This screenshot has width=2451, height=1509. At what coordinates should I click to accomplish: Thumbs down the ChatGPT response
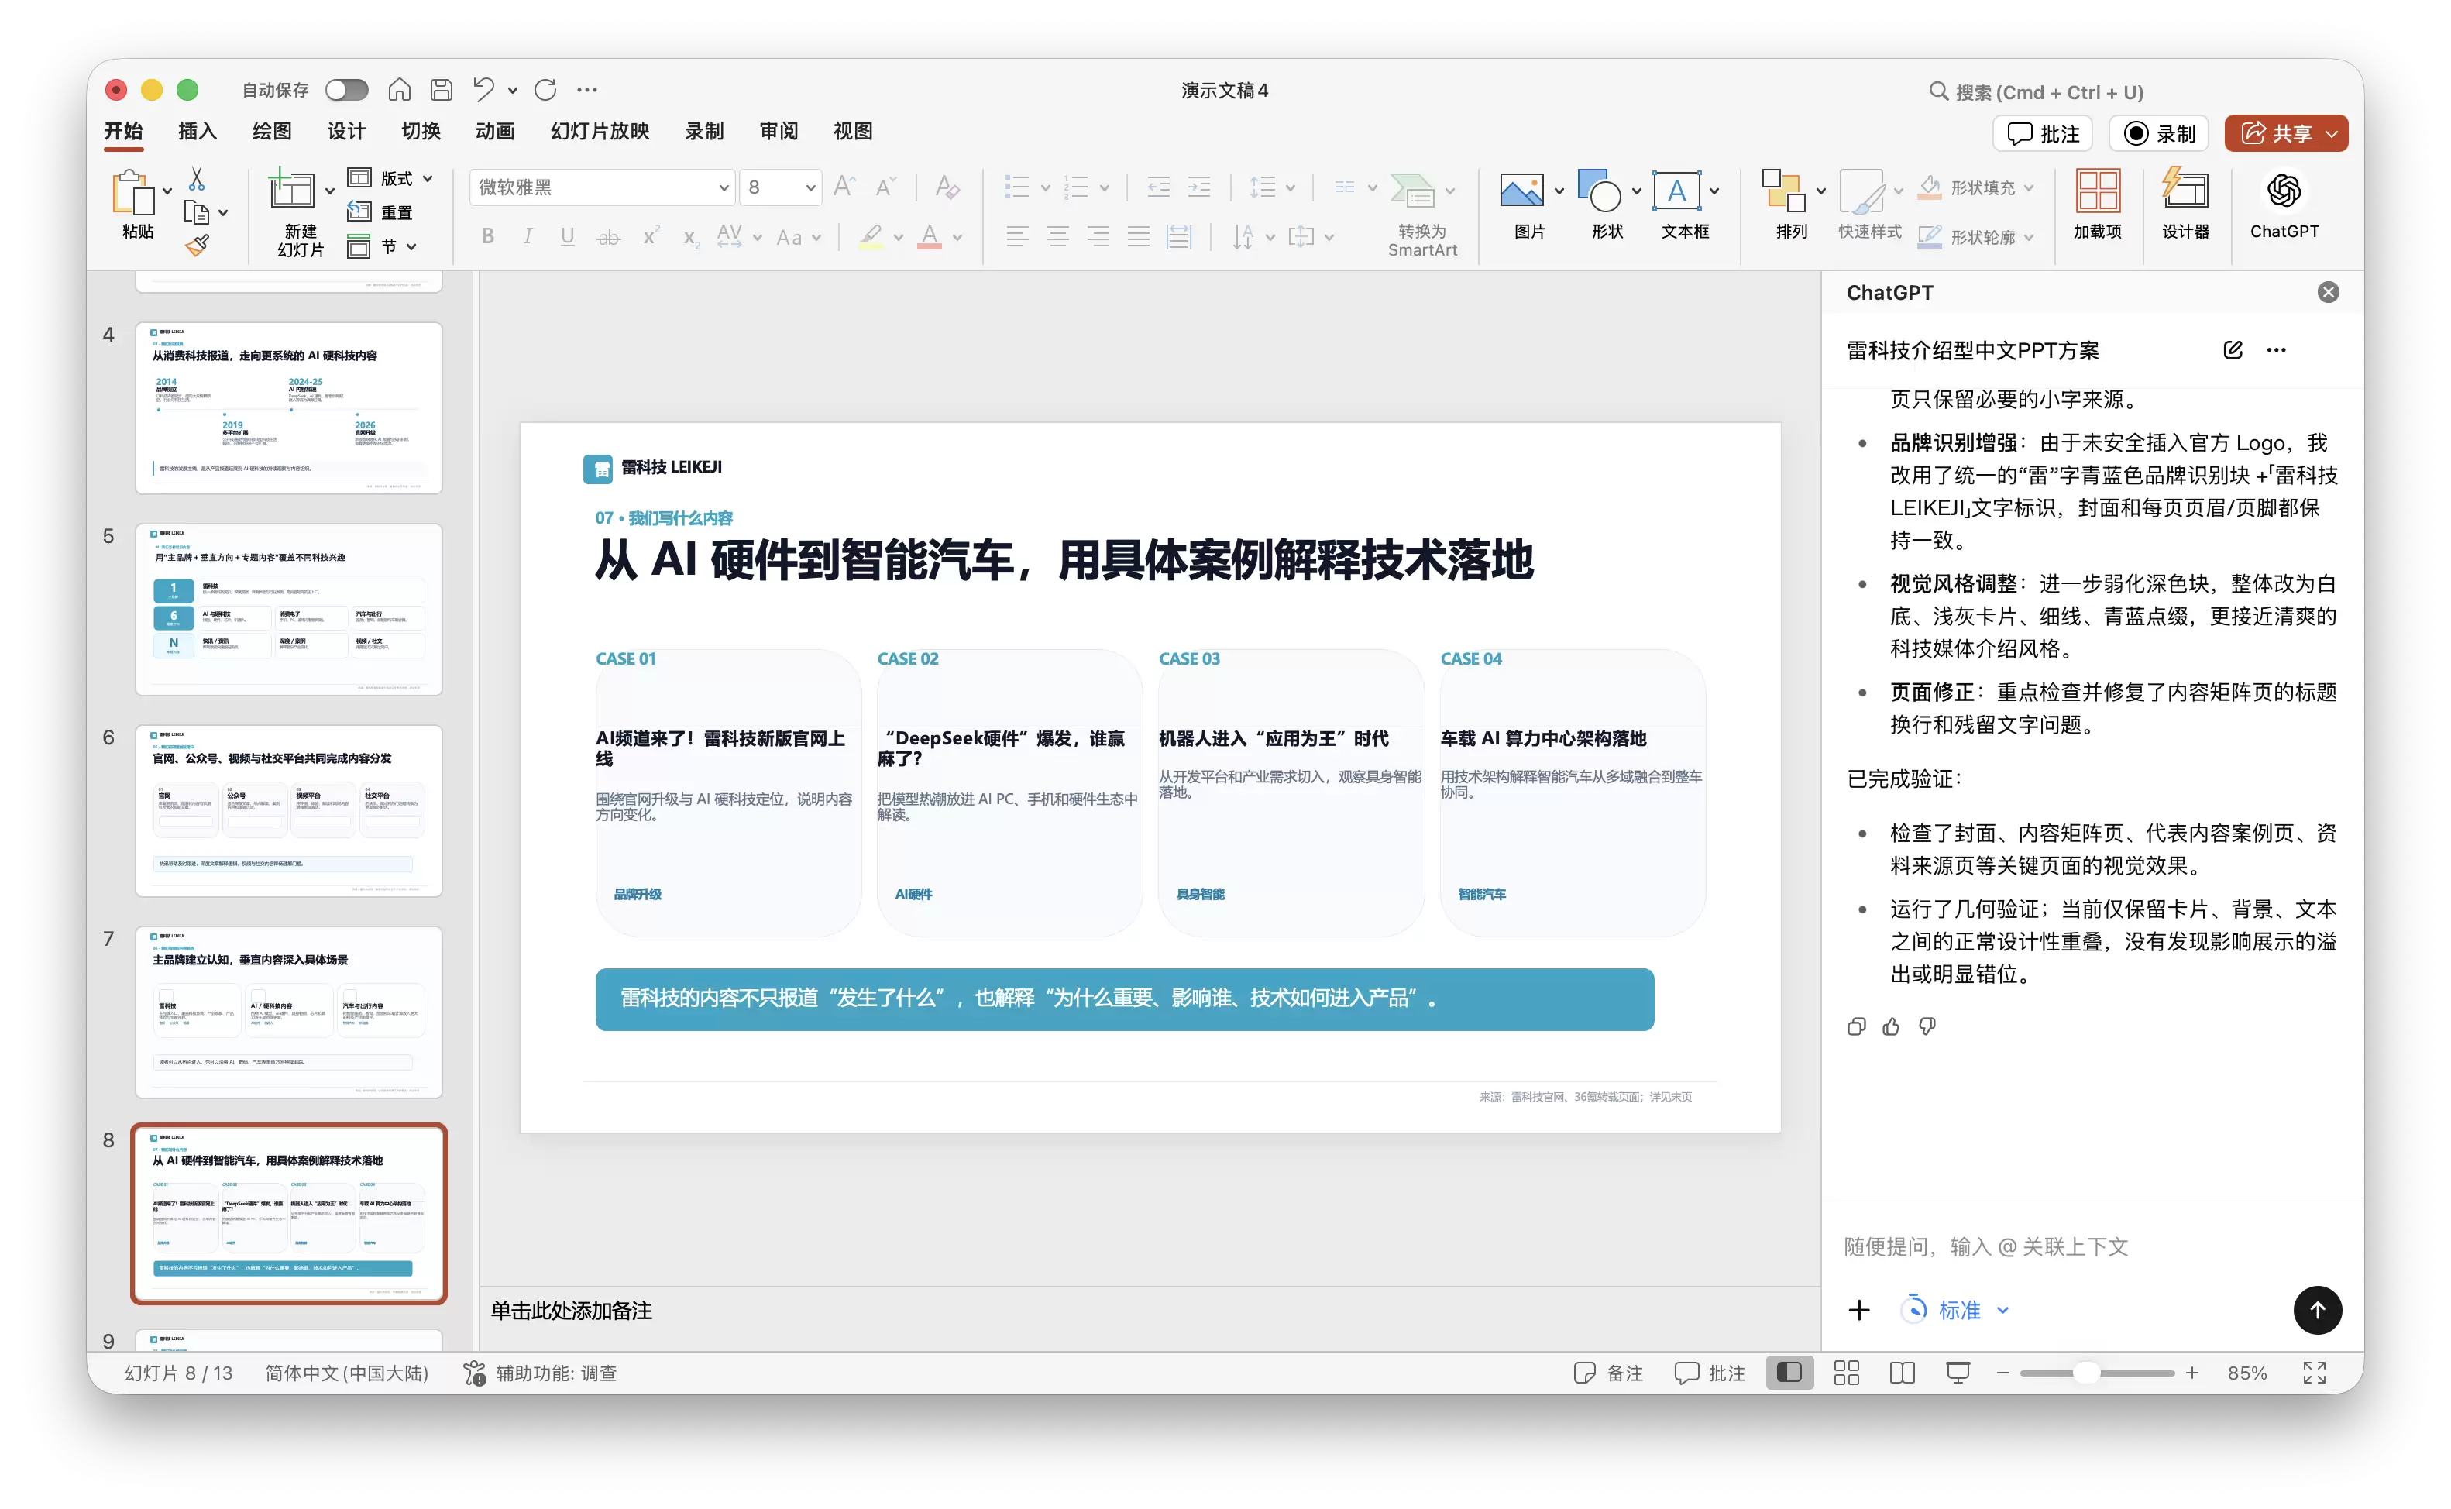click(x=1927, y=1026)
